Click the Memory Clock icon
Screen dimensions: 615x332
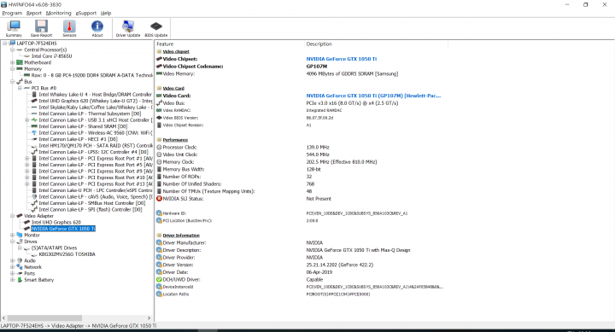click(x=159, y=162)
